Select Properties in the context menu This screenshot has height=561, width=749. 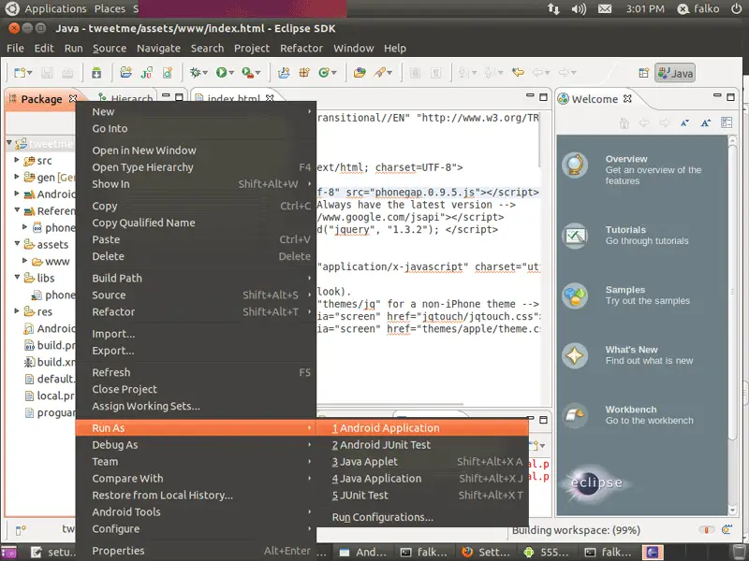click(196, 551)
